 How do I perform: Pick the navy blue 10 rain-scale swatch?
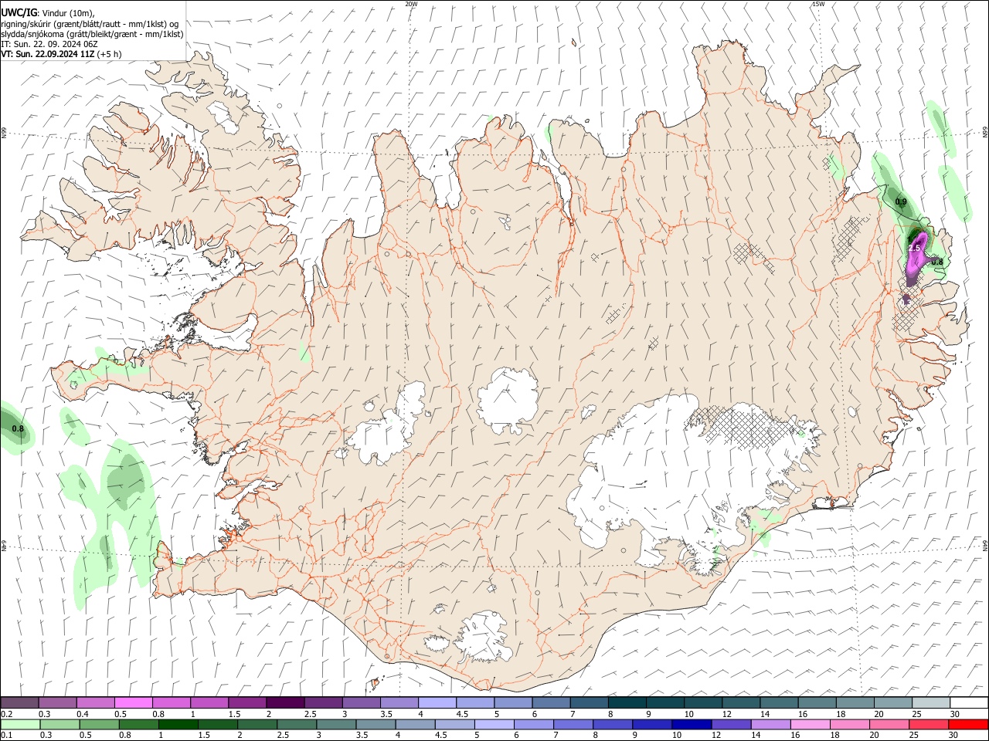[x=692, y=725]
